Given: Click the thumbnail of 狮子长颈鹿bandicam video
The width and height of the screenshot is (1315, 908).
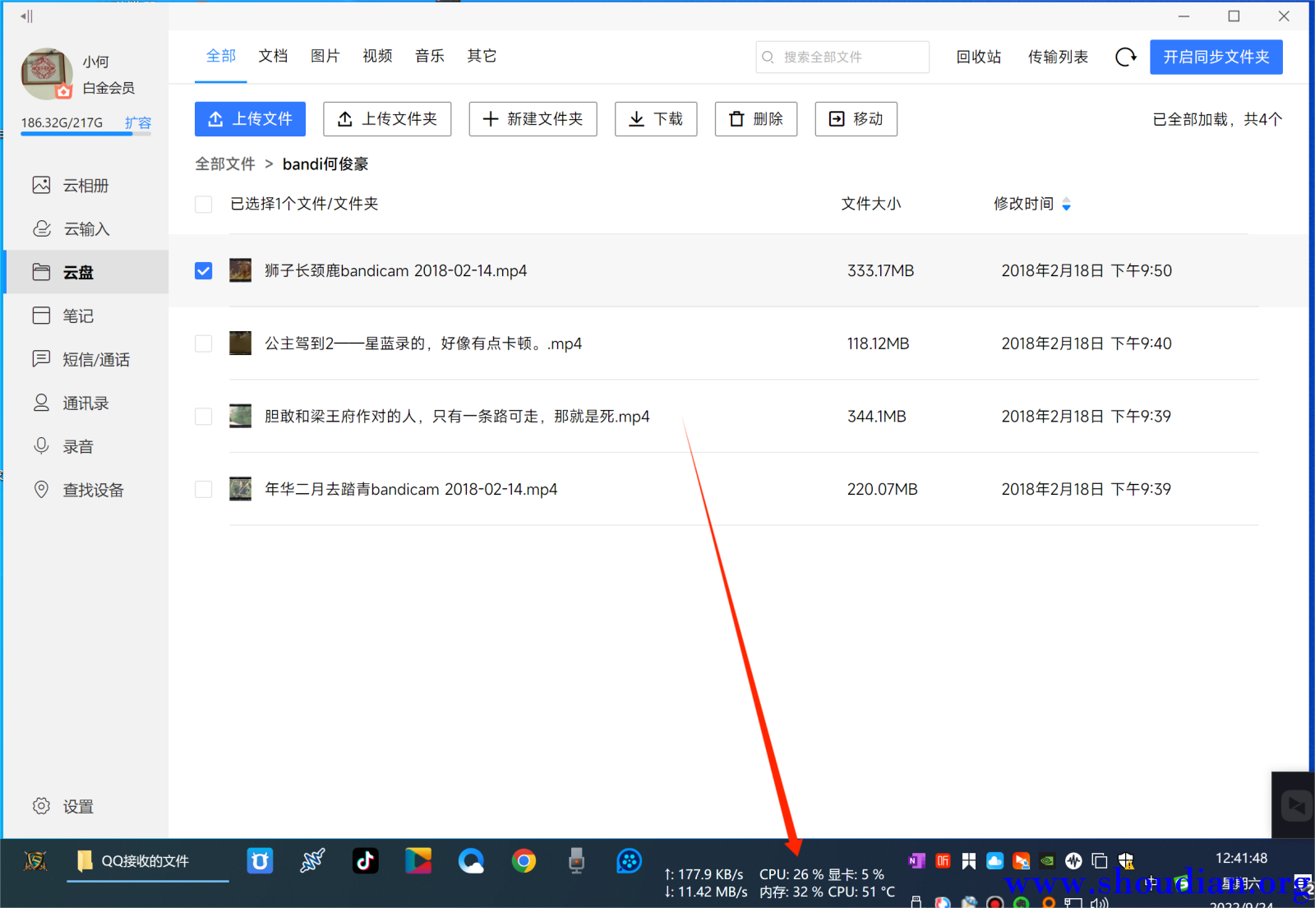Looking at the screenshot, I should (240, 270).
